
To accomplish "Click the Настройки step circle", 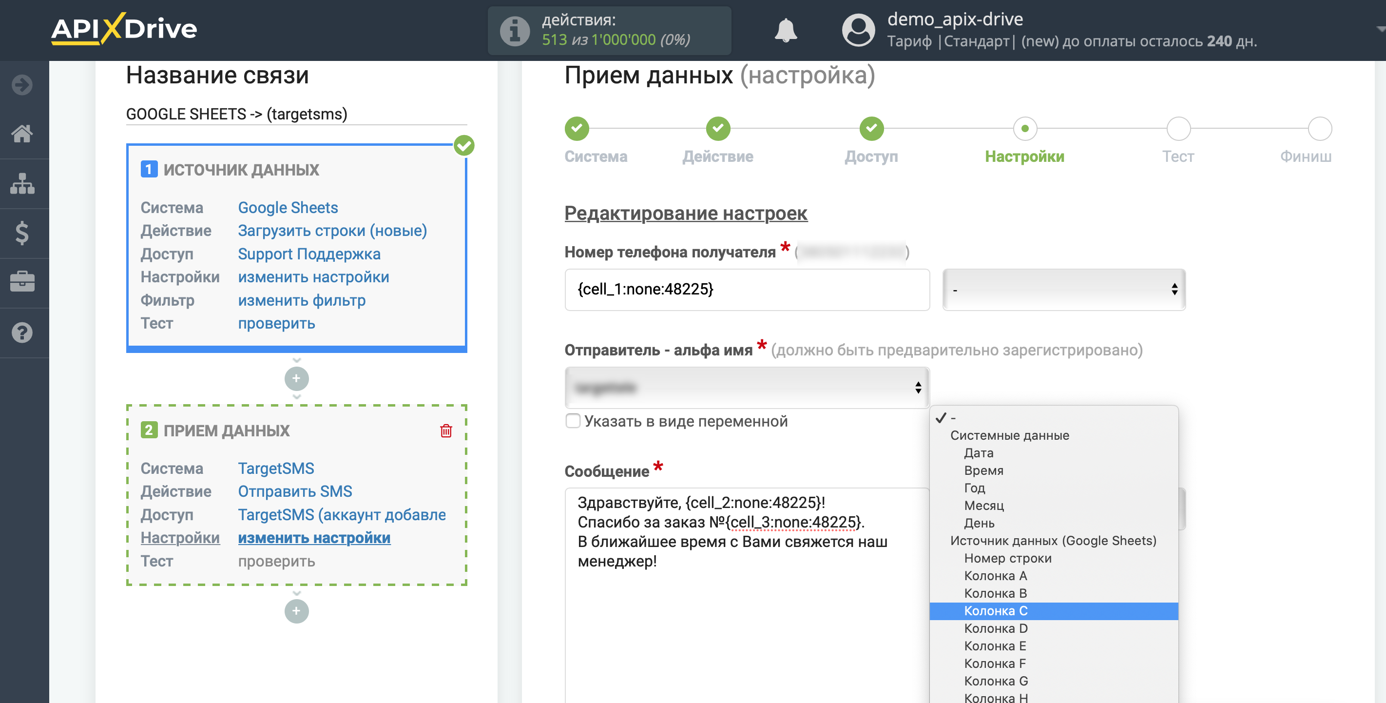I will pyautogui.click(x=1025, y=128).
